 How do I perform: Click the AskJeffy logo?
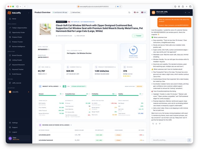(14, 13)
